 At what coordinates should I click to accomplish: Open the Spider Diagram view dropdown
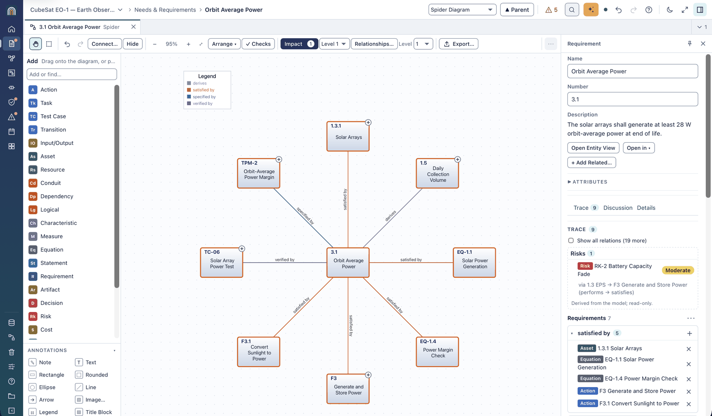(x=462, y=10)
